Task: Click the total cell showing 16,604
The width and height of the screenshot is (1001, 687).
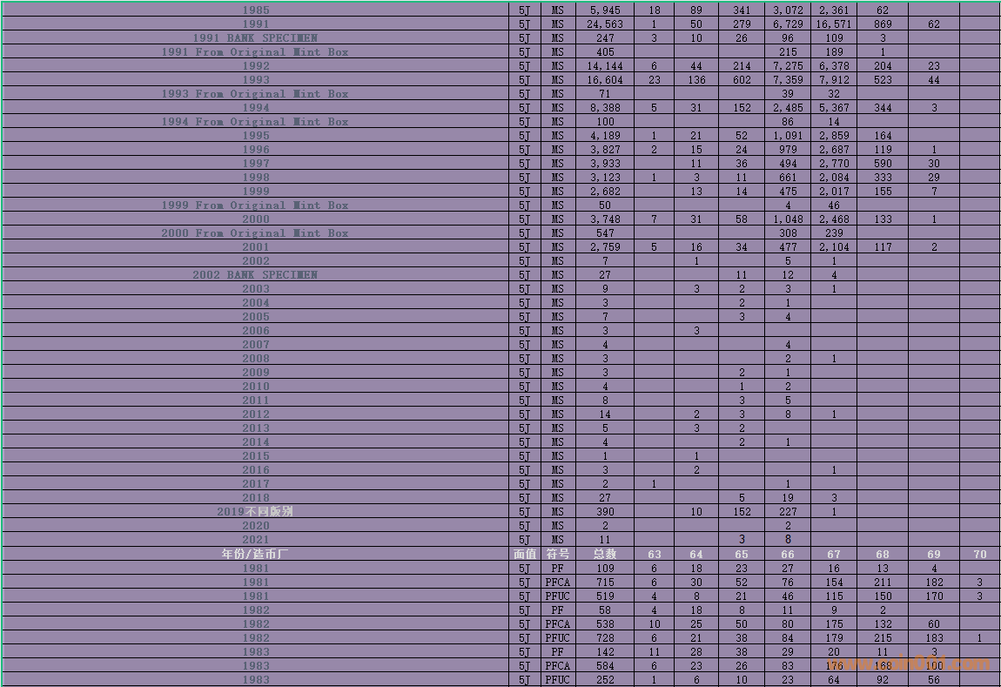Action: pos(605,80)
